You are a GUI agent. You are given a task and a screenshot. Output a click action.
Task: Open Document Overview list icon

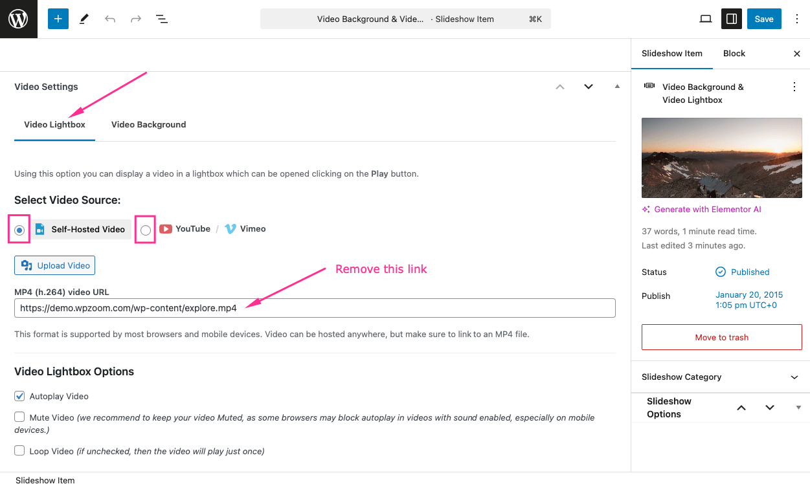click(162, 19)
